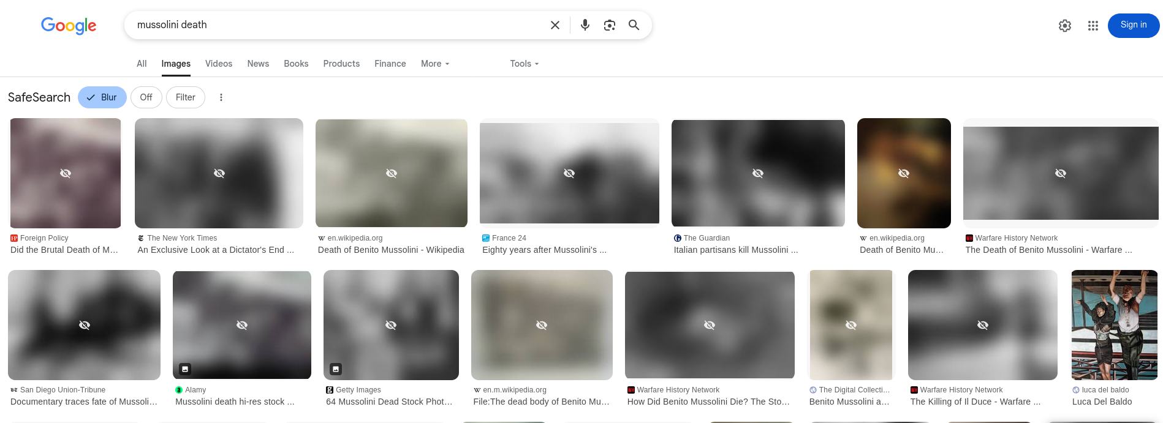1163x423 pixels.
Task: Unblur the Alamy stock image result
Action: pos(242,325)
